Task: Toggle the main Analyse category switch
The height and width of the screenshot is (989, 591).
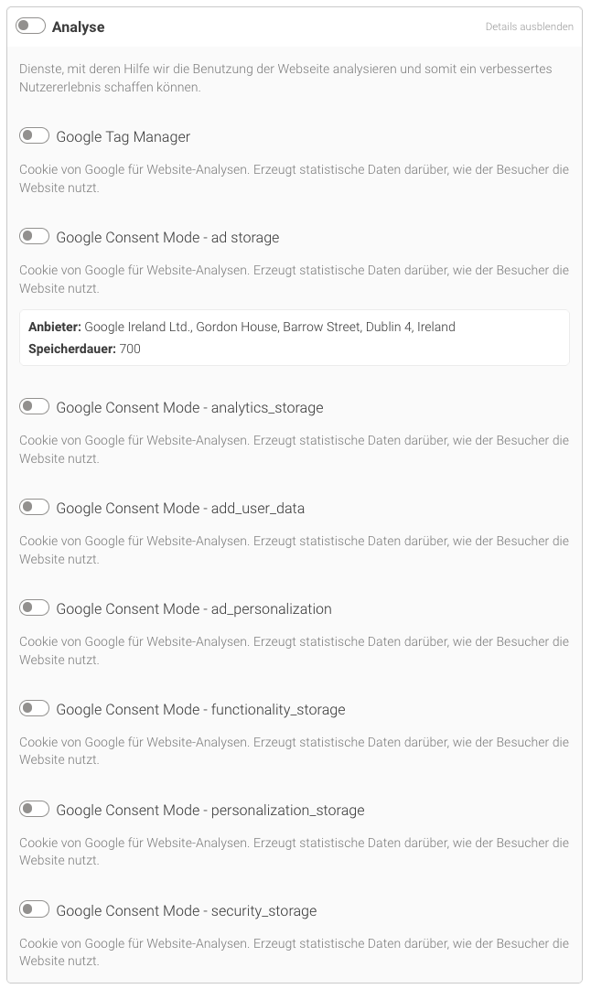Action: [x=31, y=27]
